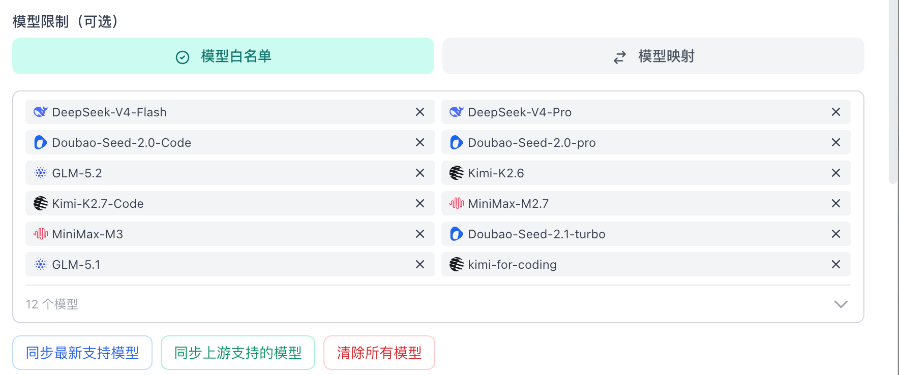The image size is (899, 375).
Task: Click the red 清除所有模型 button
Action: click(379, 353)
